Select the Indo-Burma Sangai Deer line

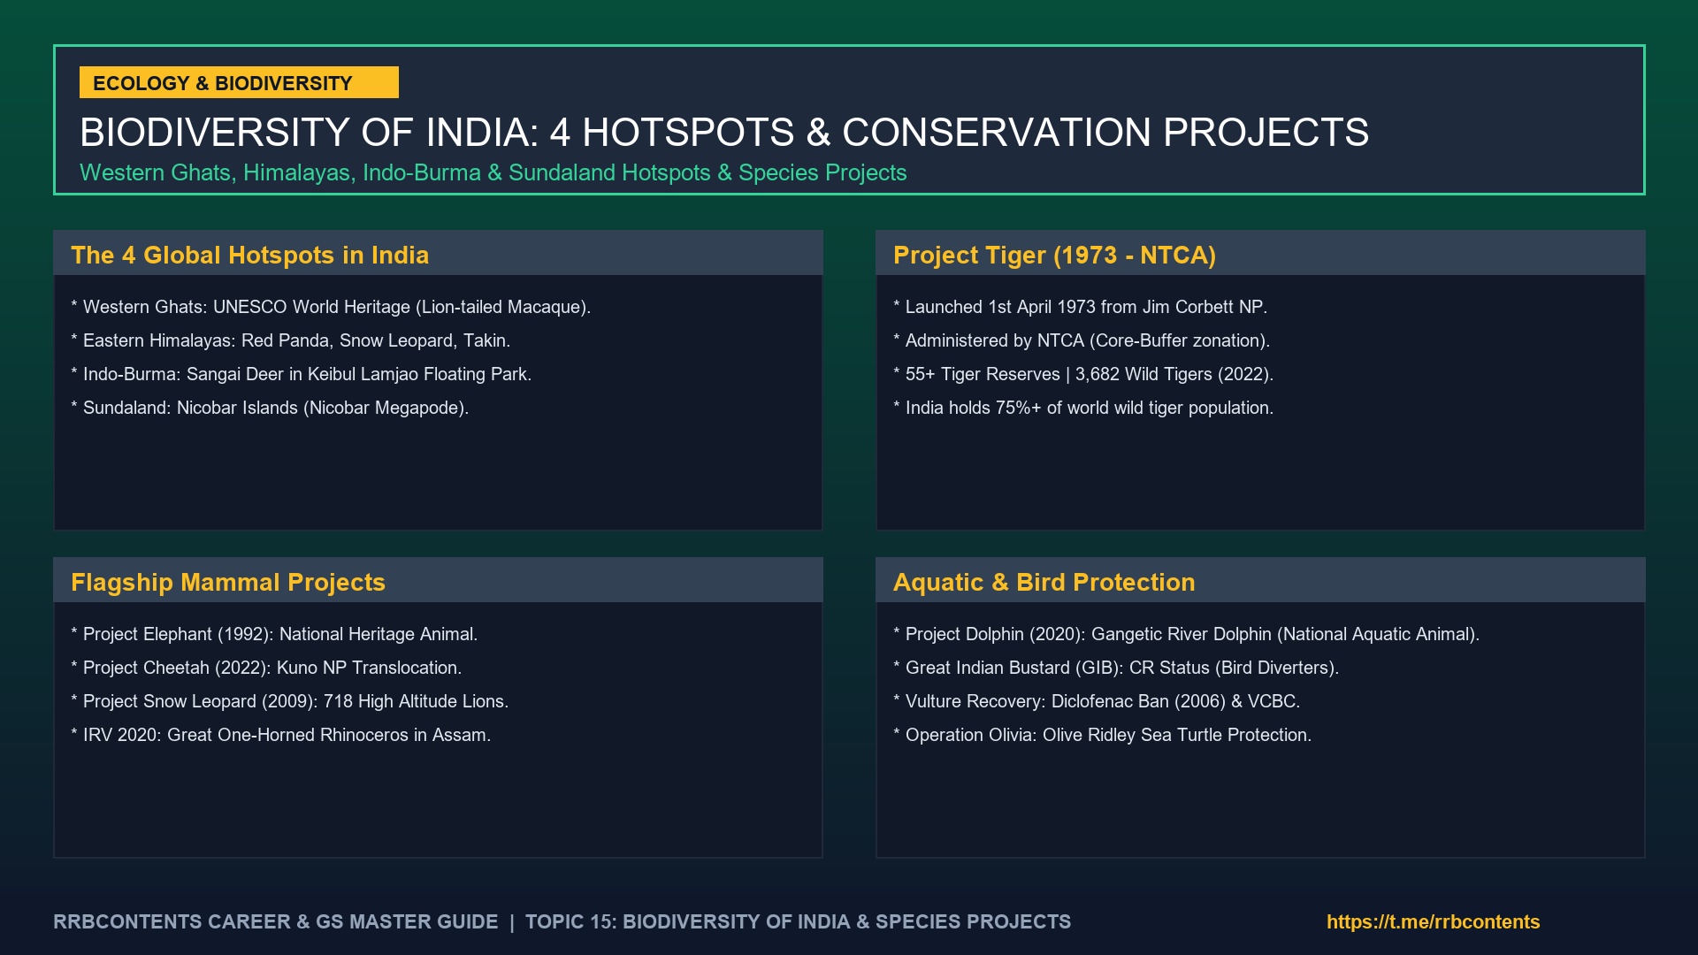click(x=302, y=374)
